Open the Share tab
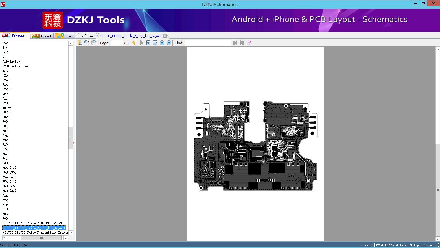This screenshot has width=440, height=248. tap(65, 36)
